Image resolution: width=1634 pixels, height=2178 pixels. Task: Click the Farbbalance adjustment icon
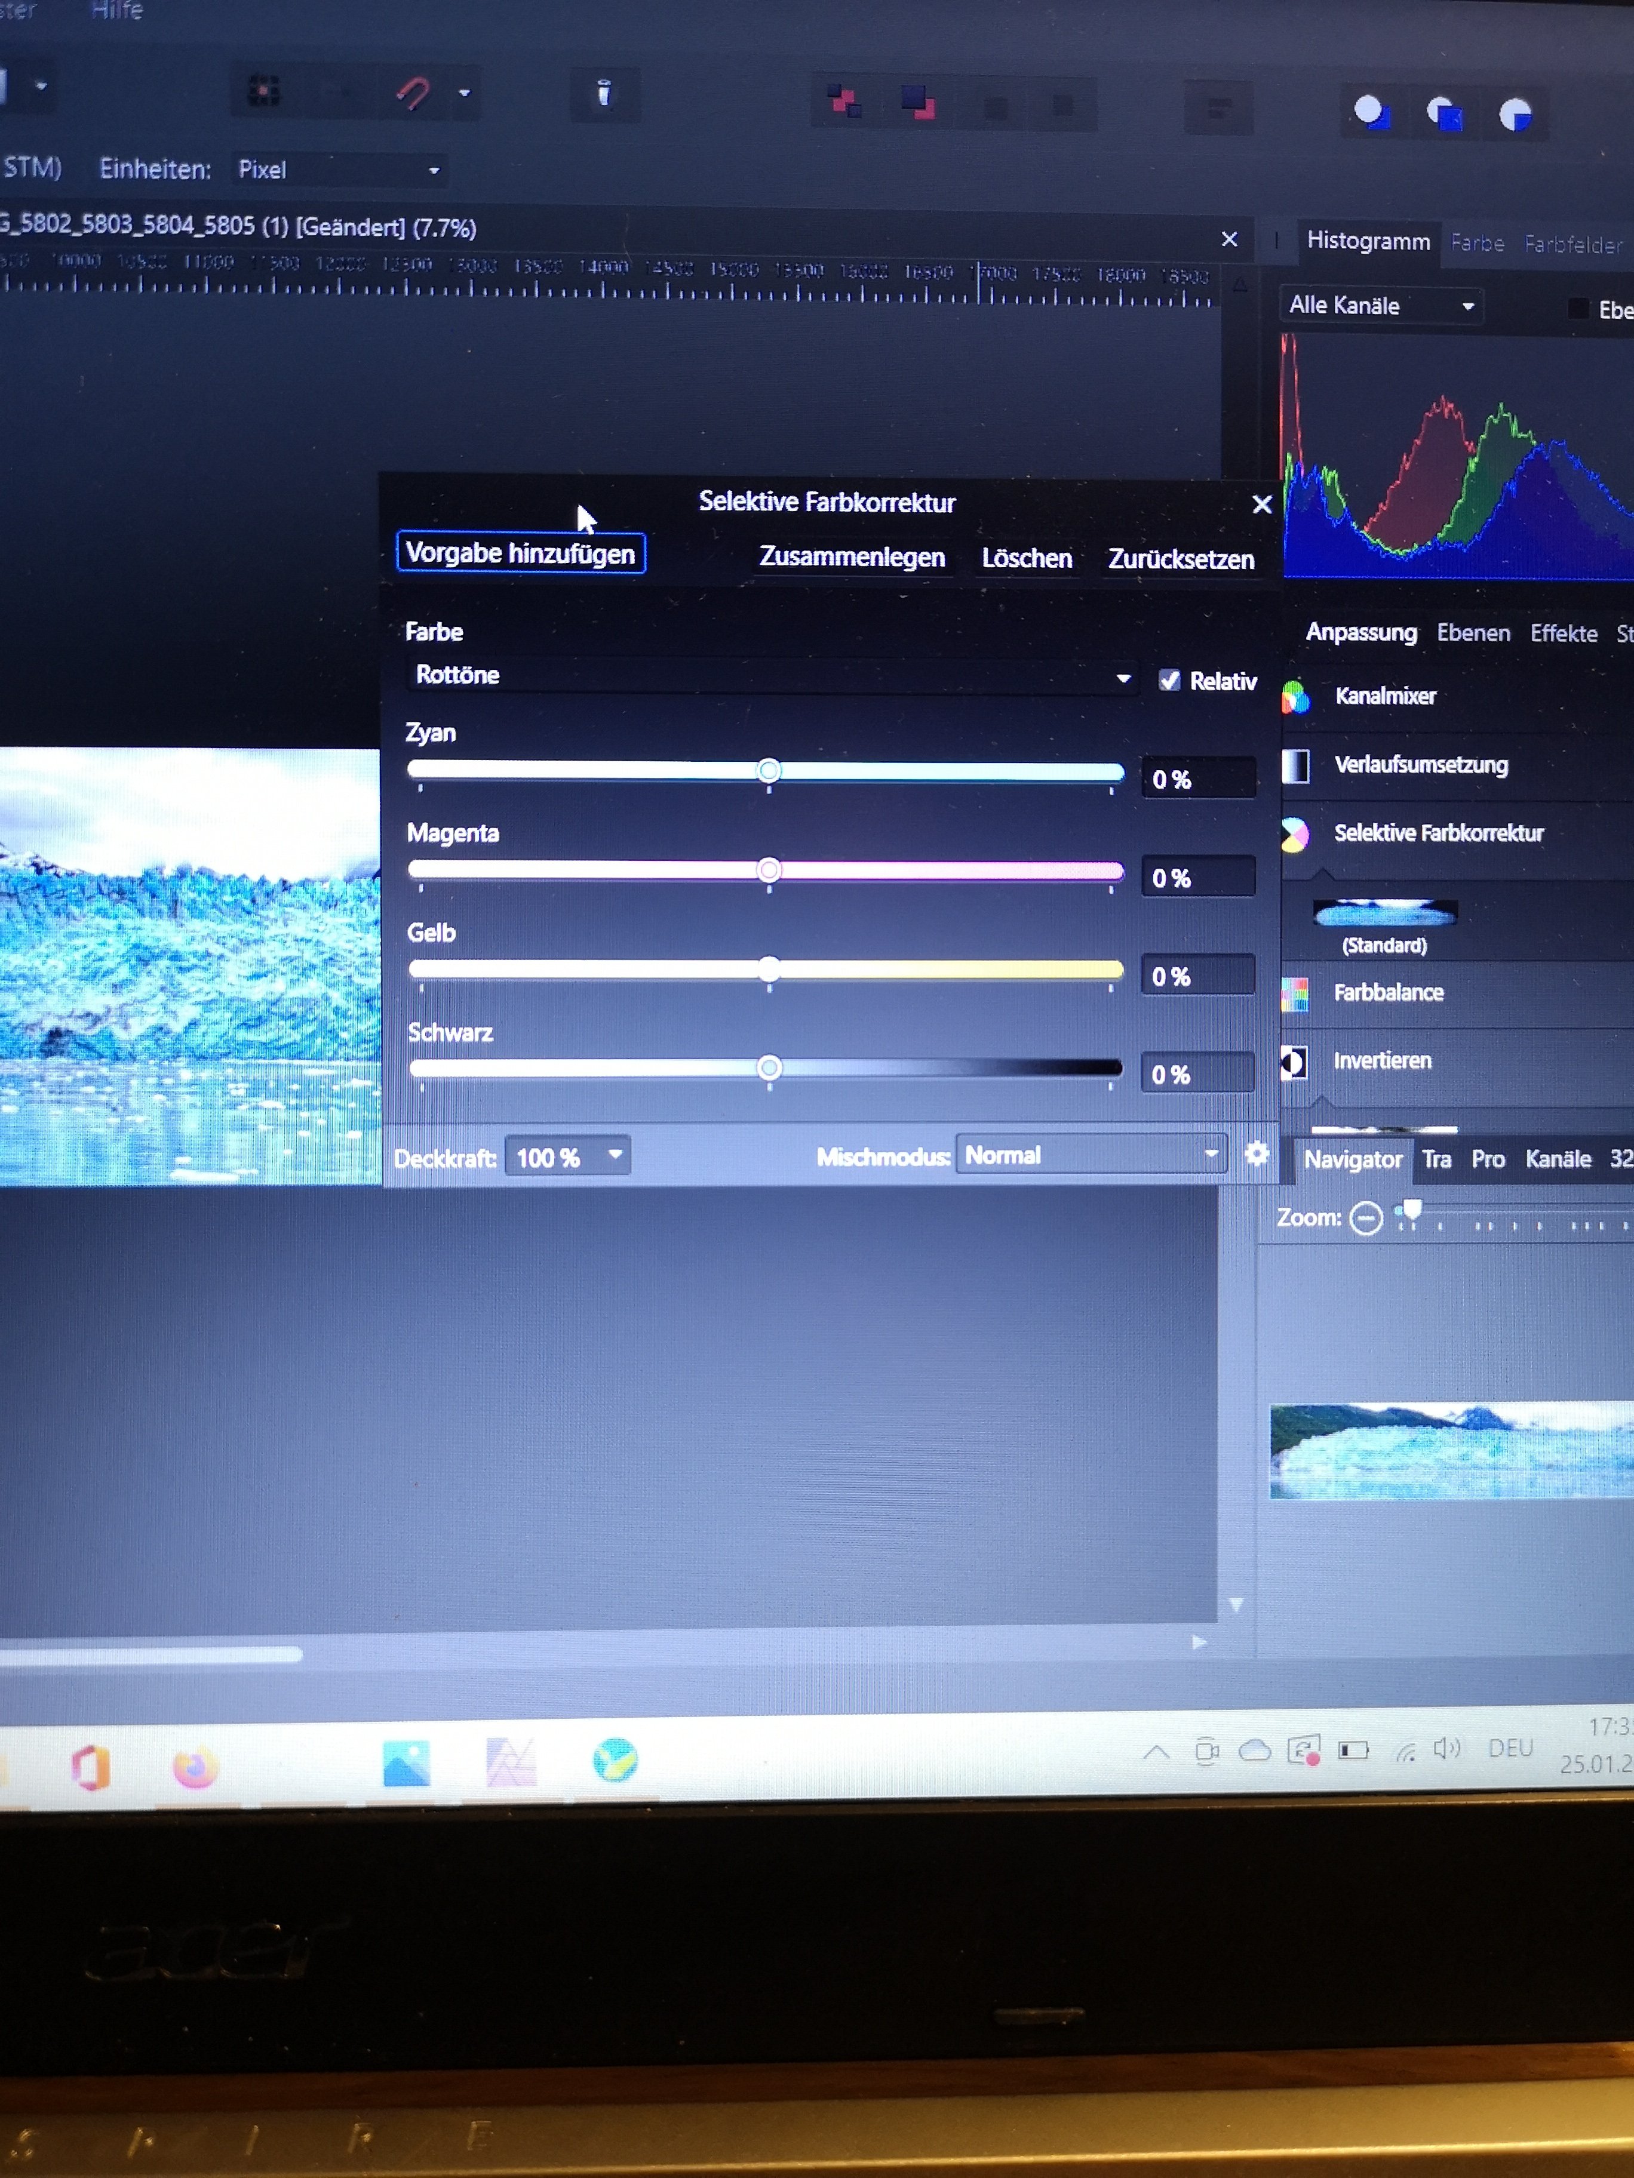pyautogui.click(x=1294, y=993)
